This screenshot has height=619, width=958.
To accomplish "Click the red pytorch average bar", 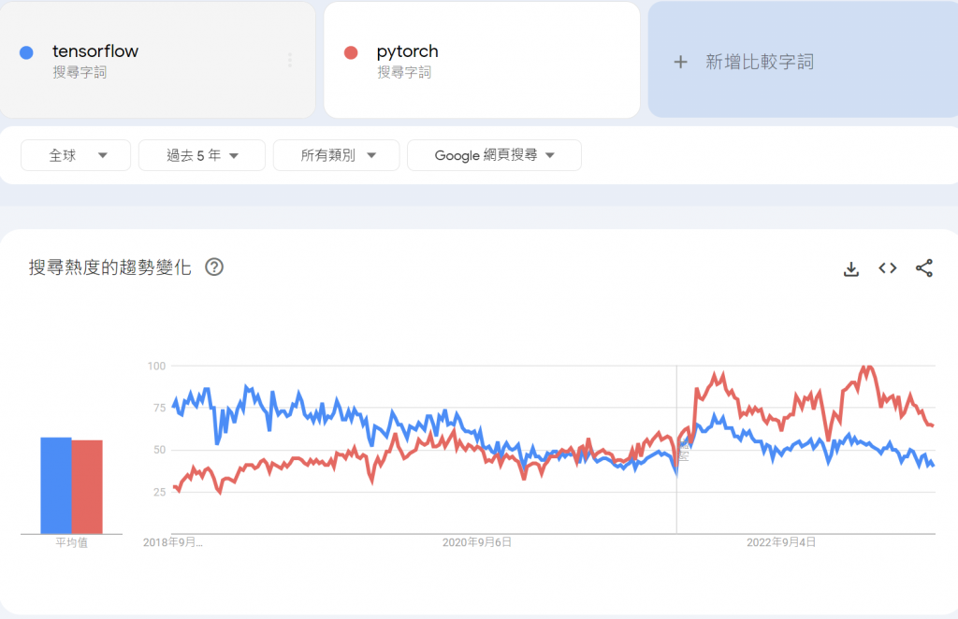I will (x=87, y=486).
